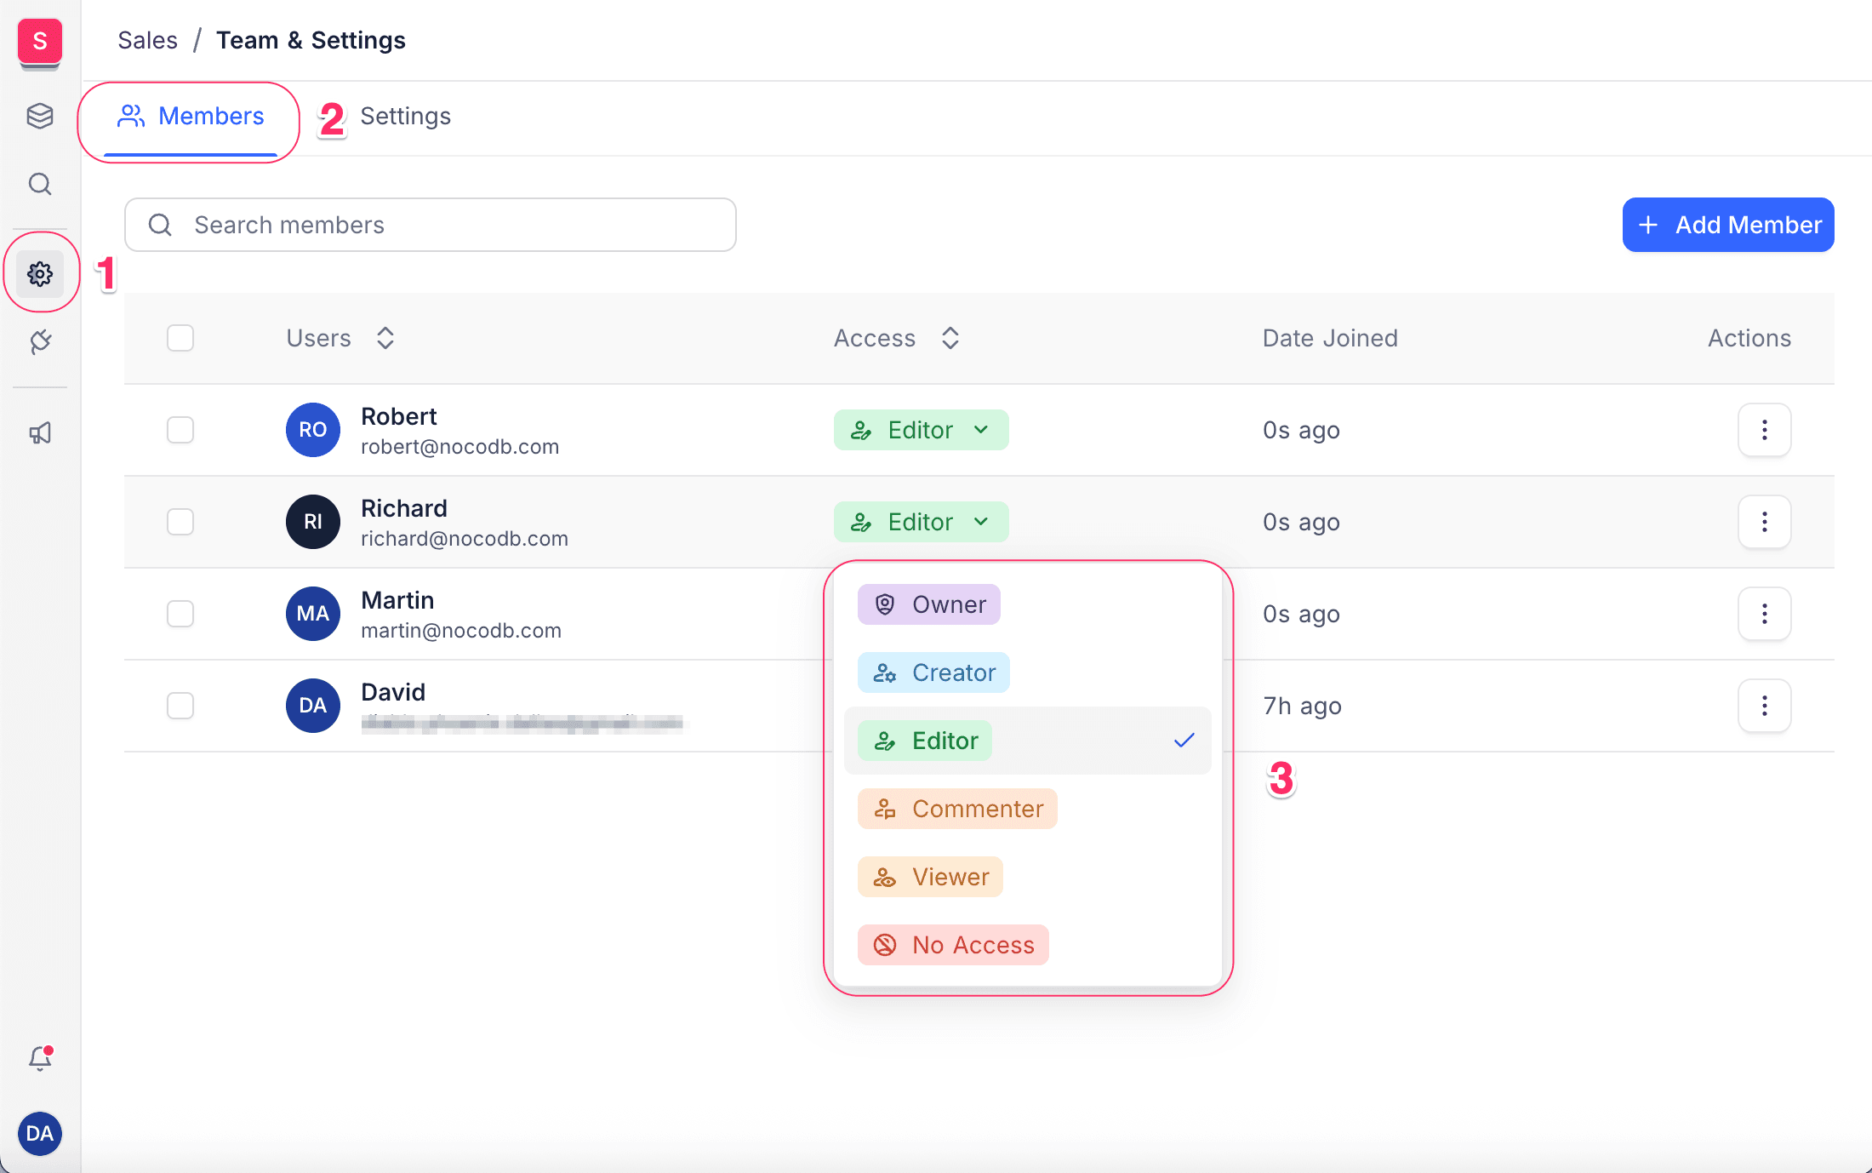Open actions menu for Robert's row
1872x1173 pixels.
tap(1764, 430)
